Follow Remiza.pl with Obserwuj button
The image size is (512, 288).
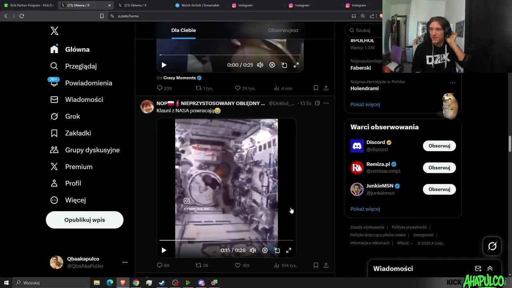tap(439, 168)
